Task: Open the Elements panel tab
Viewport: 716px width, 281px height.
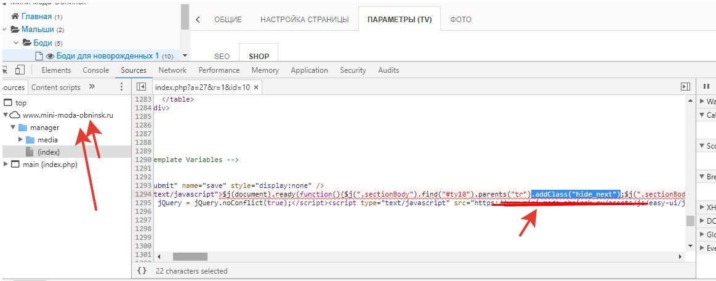Action: point(56,70)
